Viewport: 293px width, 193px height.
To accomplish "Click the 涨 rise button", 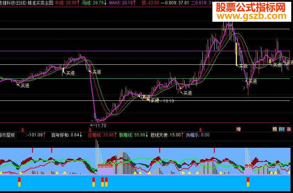I will tap(289, 129).
